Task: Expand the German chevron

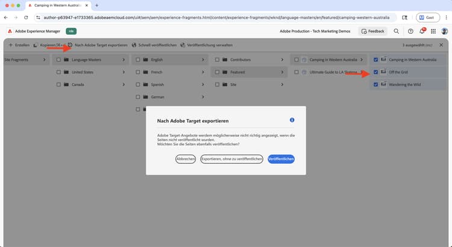Action: (203, 97)
